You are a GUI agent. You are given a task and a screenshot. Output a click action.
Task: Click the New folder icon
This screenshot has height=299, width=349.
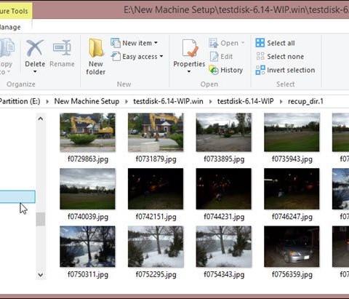click(96, 48)
